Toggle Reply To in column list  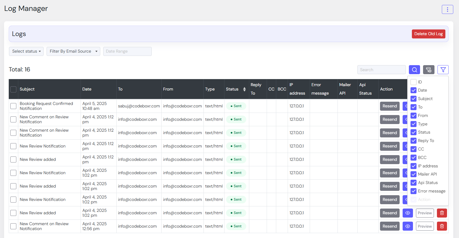pyautogui.click(x=414, y=141)
